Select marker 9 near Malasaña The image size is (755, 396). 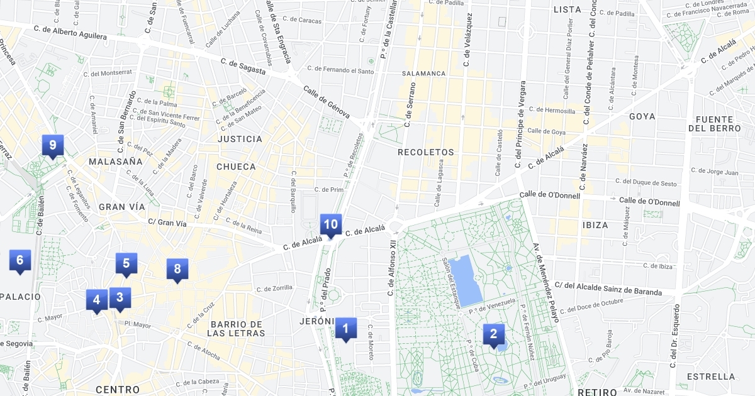pyautogui.click(x=53, y=146)
